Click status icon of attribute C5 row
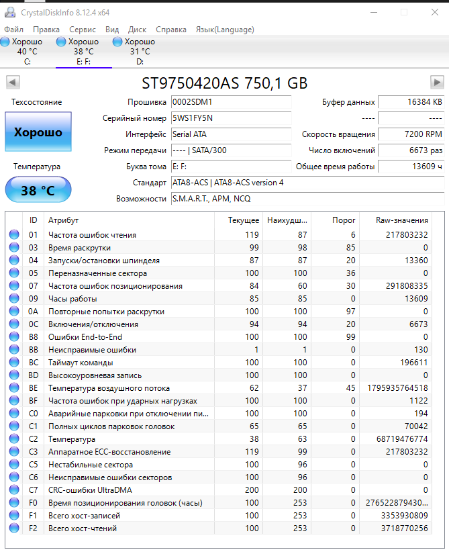The image size is (449, 554). click(x=14, y=464)
